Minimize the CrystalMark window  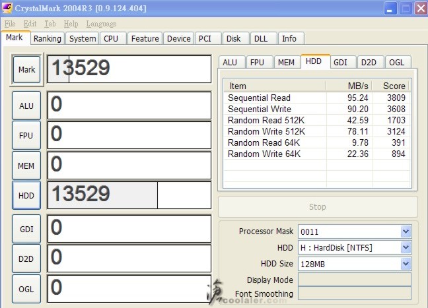click(390, 9)
